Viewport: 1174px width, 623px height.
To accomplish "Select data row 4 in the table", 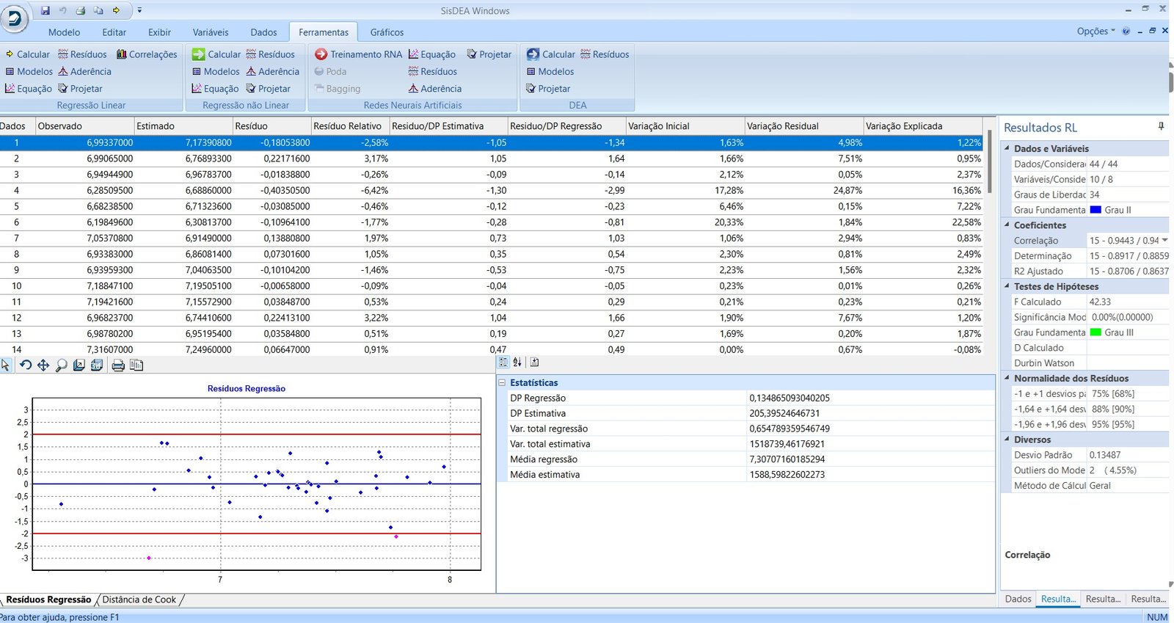I will coord(491,190).
